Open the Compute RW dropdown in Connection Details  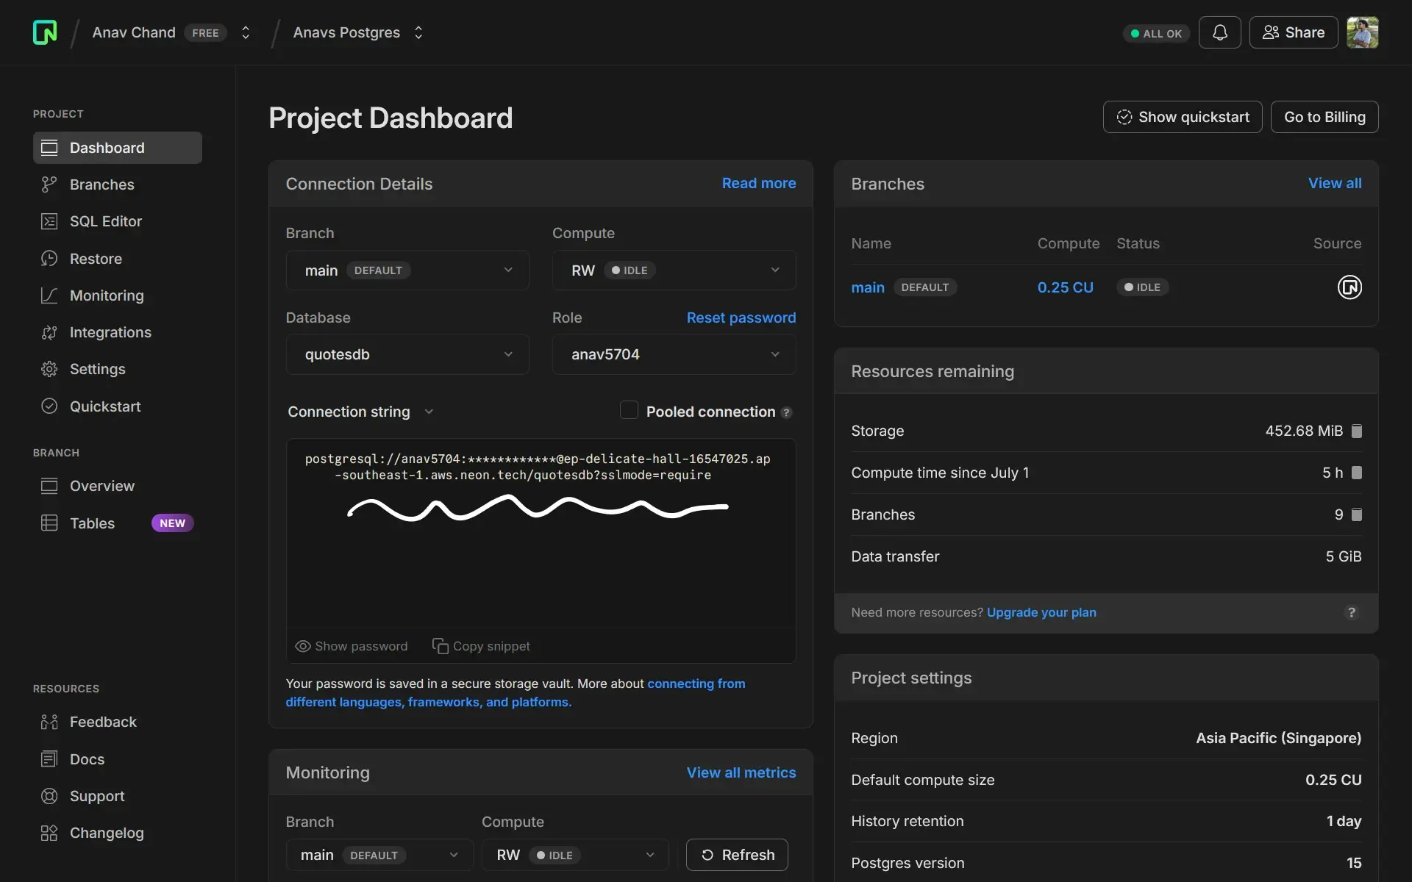674,270
